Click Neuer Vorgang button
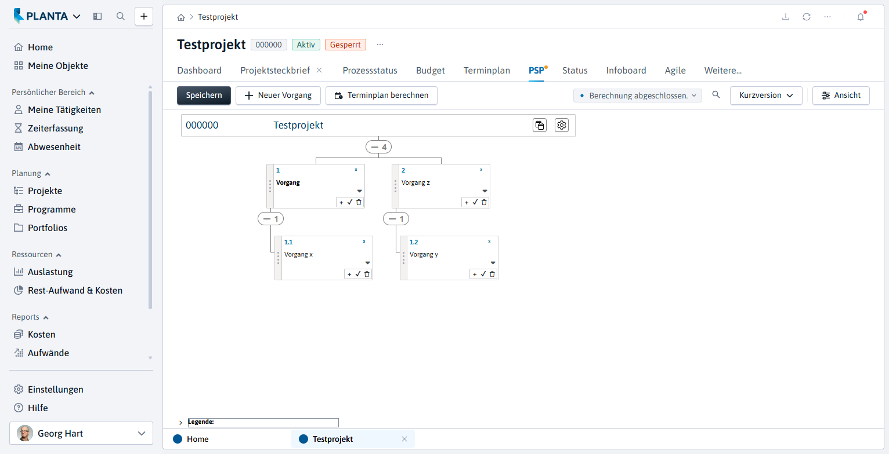Viewport: 889px width, 454px height. tap(278, 96)
